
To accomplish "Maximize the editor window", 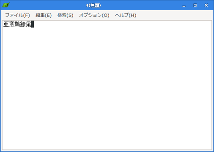I will (x=195, y=5).
